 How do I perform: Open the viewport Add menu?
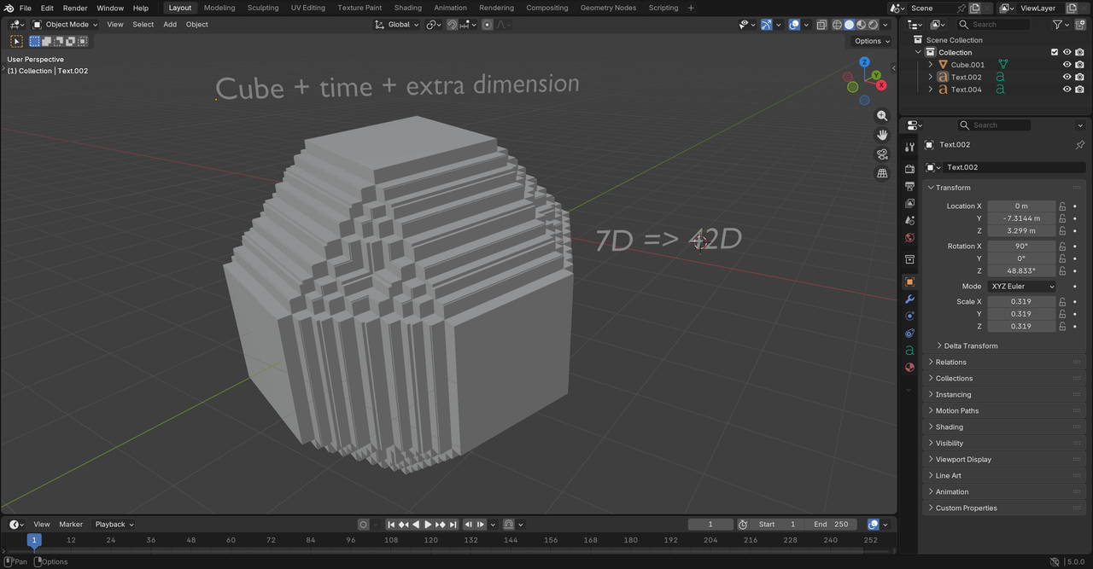pos(170,25)
